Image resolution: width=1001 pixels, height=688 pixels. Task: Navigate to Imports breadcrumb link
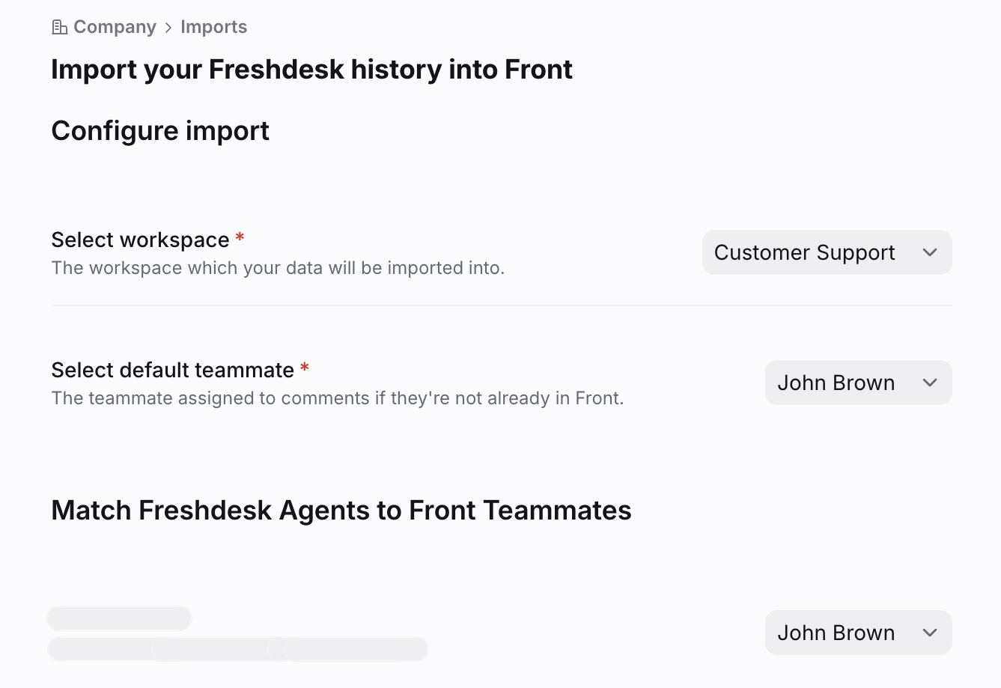pyautogui.click(x=213, y=27)
